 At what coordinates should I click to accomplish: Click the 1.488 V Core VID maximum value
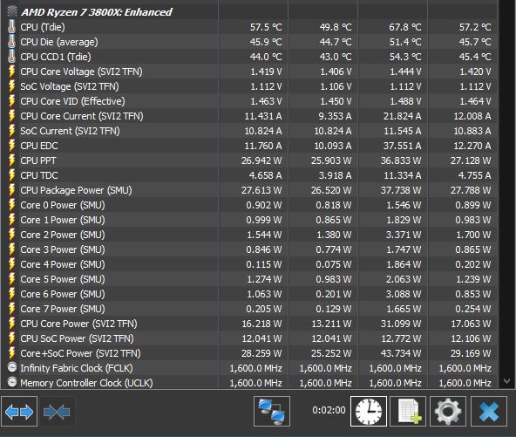tap(405, 101)
